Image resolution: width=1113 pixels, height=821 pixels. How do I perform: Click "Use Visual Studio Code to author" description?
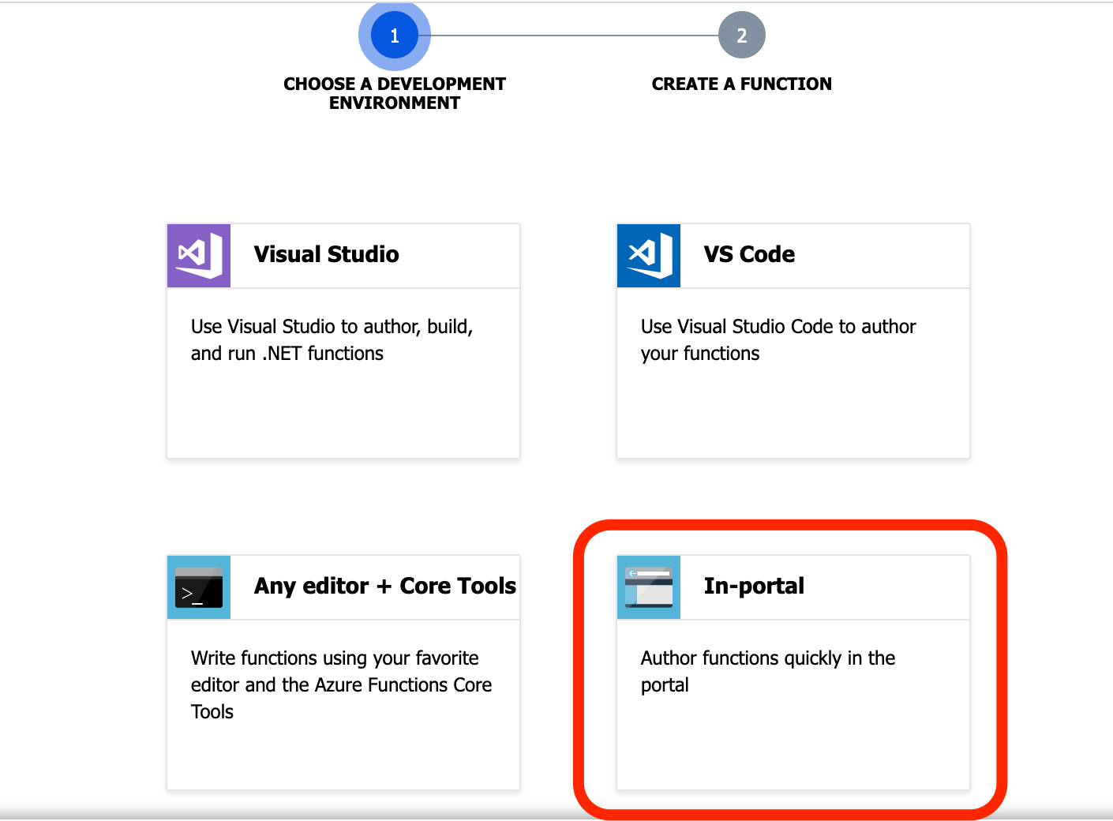778,340
